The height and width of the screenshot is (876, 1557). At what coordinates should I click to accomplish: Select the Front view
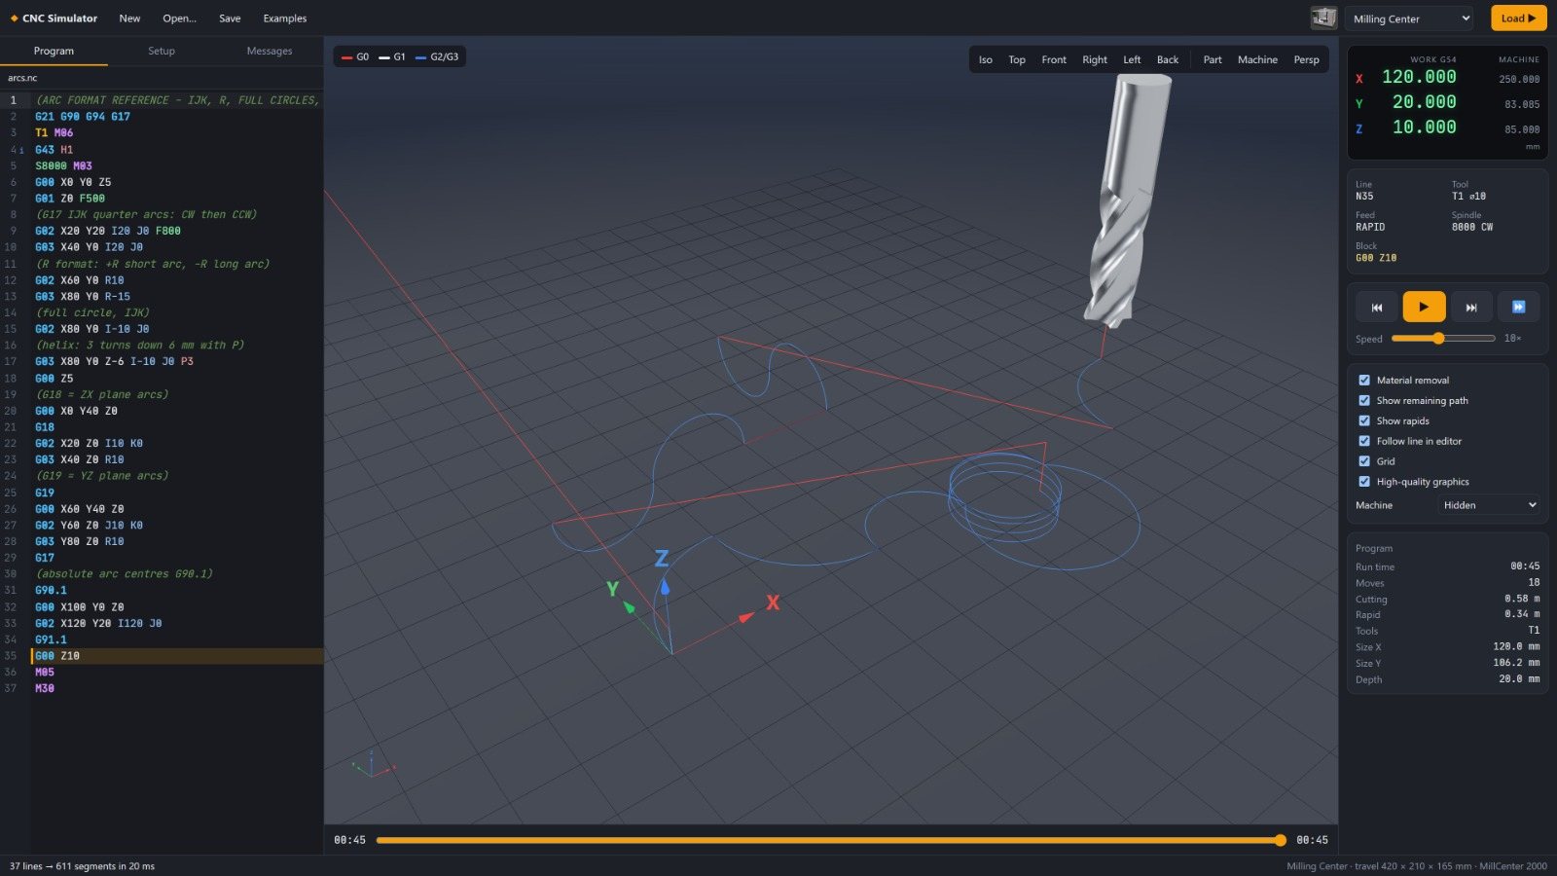click(x=1054, y=59)
